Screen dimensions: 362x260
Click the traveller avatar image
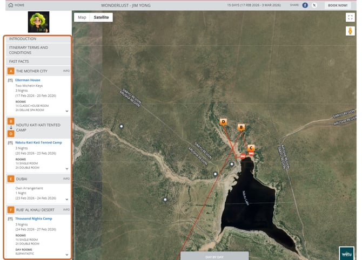point(38,22)
